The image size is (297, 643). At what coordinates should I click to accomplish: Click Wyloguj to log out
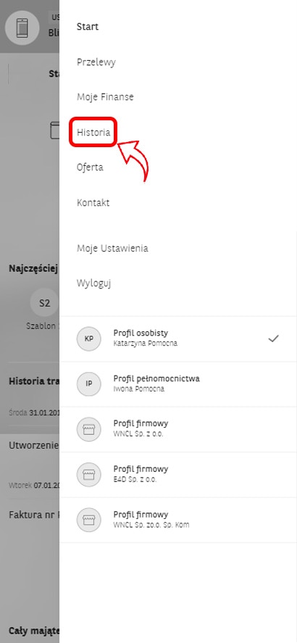(94, 283)
